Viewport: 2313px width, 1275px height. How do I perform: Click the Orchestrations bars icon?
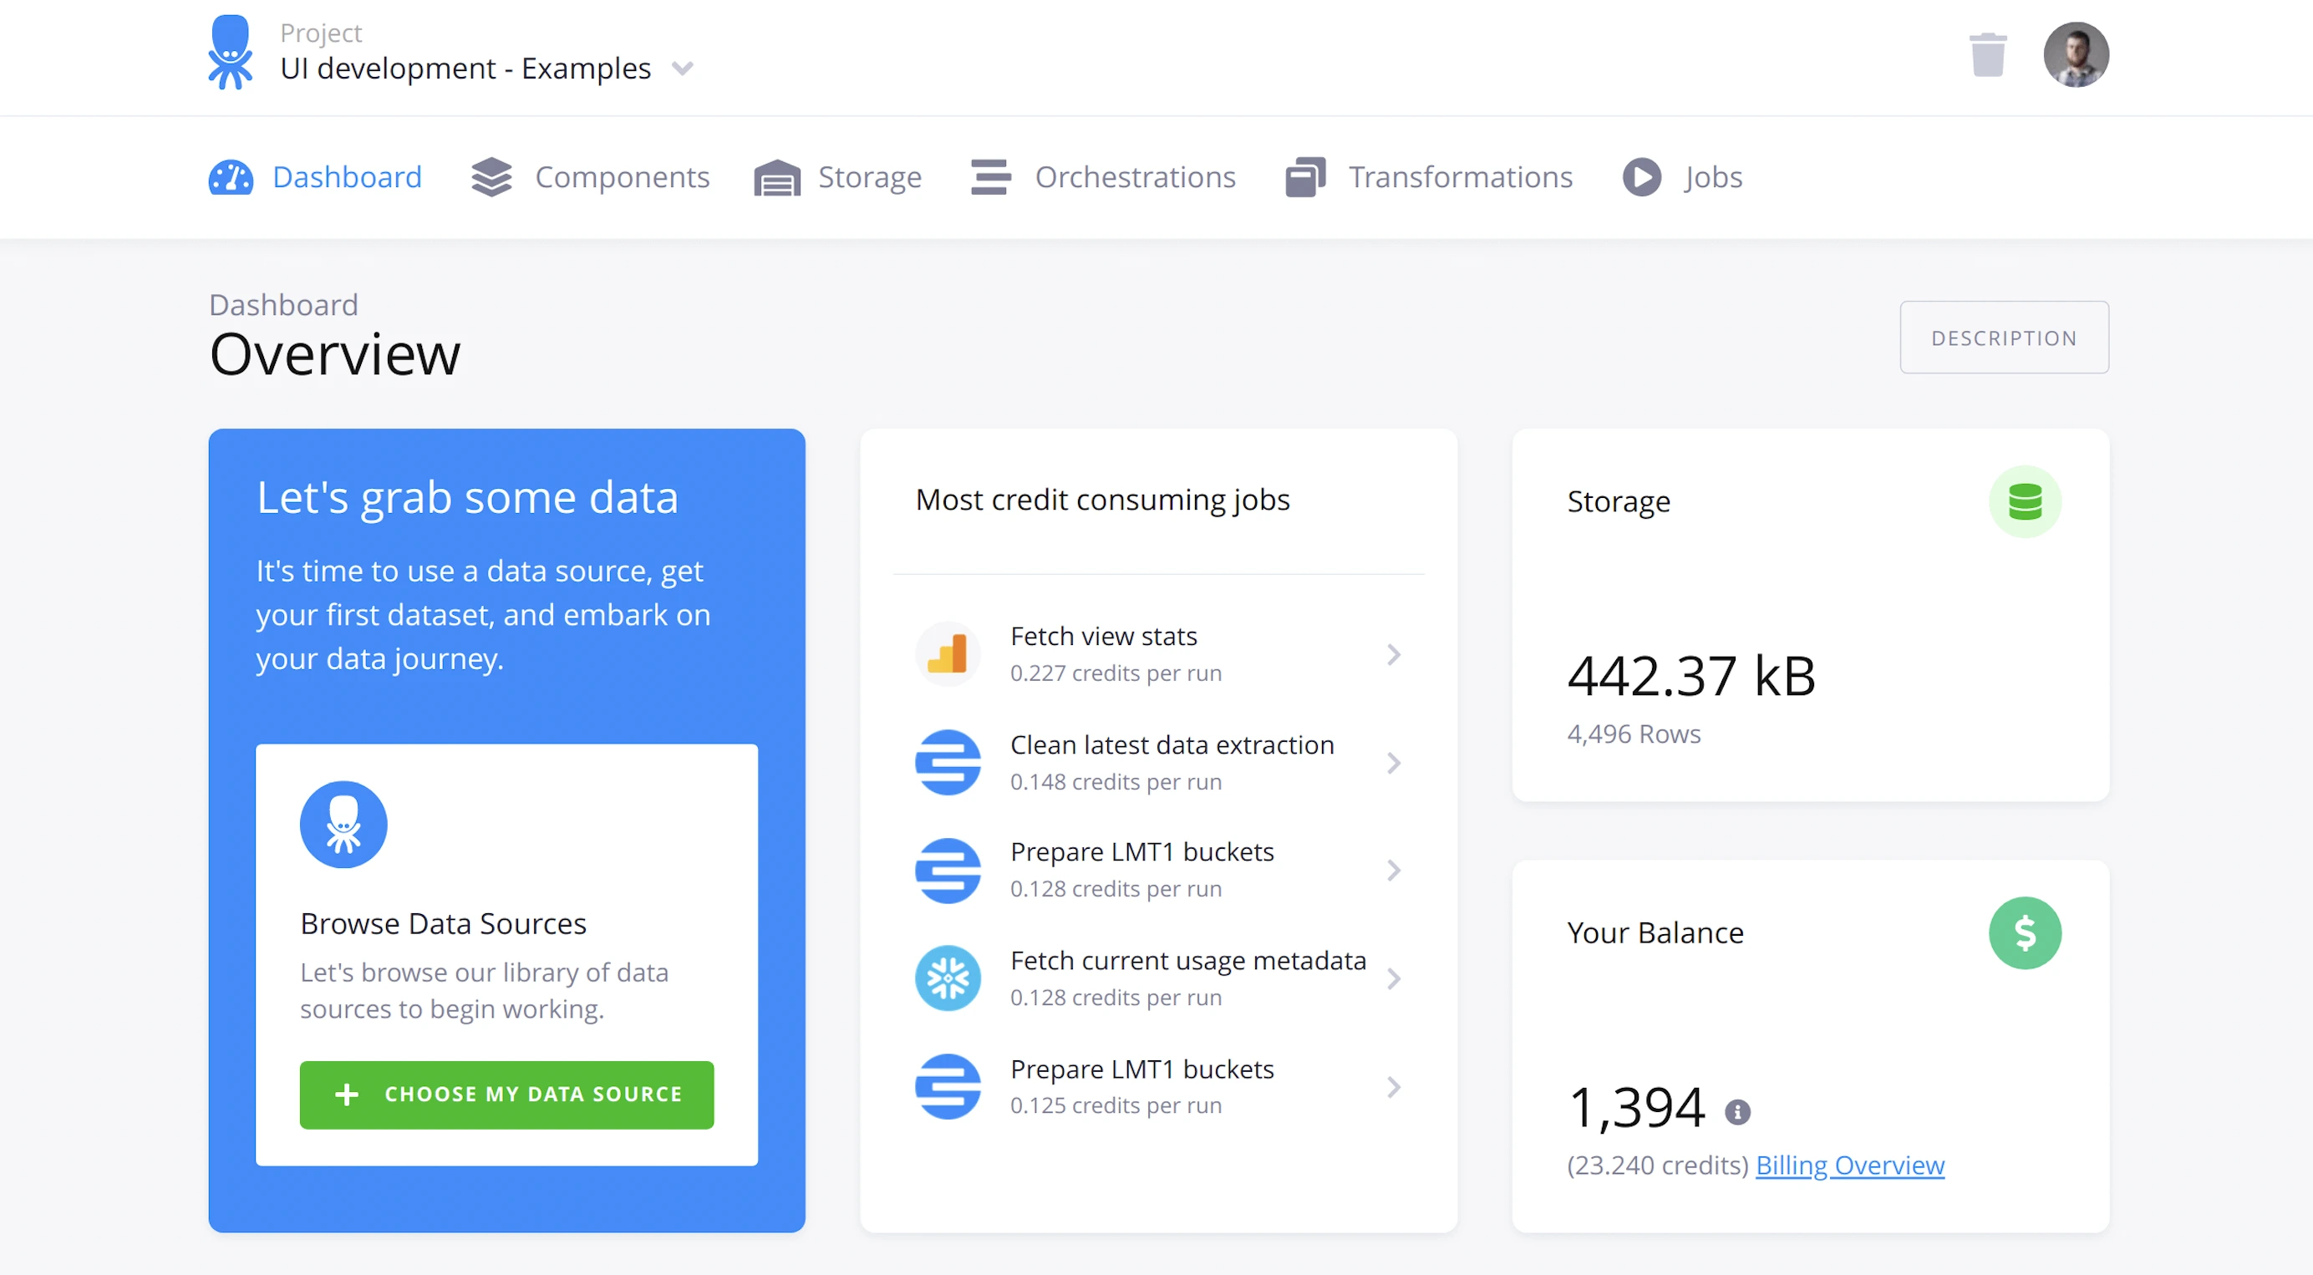(x=990, y=177)
